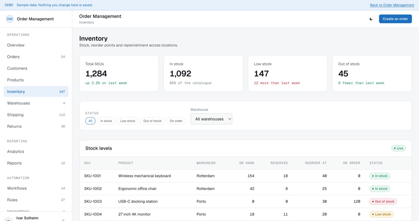419x221 pixels.
Task: Click the On hand column header
Action: [247, 163]
